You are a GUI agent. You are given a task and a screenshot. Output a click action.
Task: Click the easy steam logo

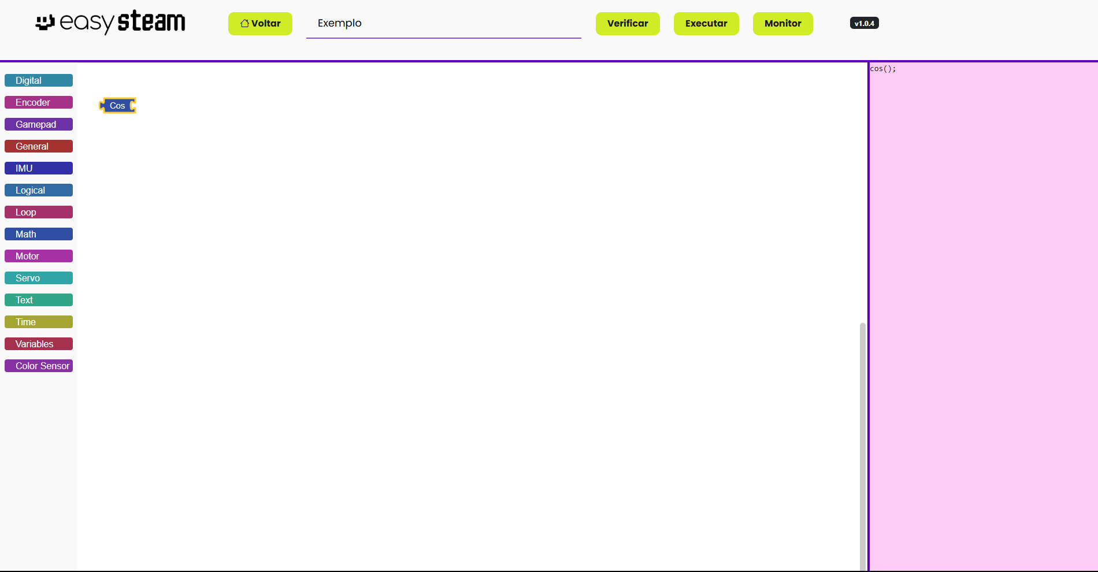(110, 22)
